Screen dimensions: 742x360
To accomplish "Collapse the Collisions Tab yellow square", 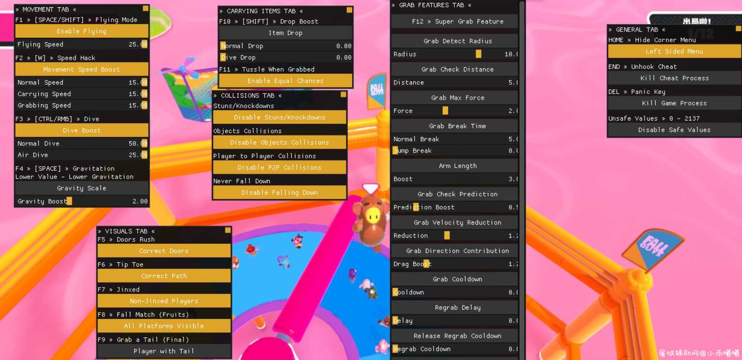I will click(x=343, y=94).
